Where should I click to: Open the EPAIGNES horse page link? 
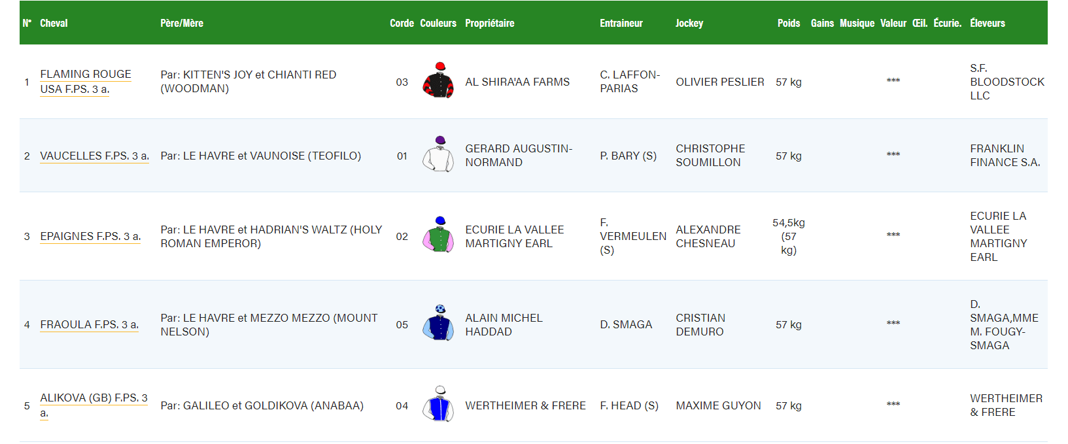[90, 236]
